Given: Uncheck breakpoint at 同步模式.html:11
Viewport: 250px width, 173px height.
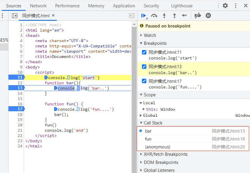Looking at the screenshot, I should click(x=144, y=52).
